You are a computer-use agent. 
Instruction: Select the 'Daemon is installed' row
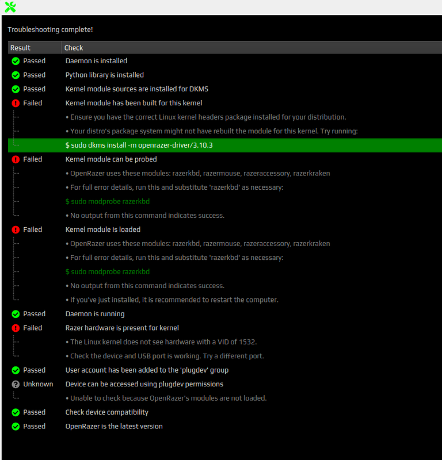[225, 61]
